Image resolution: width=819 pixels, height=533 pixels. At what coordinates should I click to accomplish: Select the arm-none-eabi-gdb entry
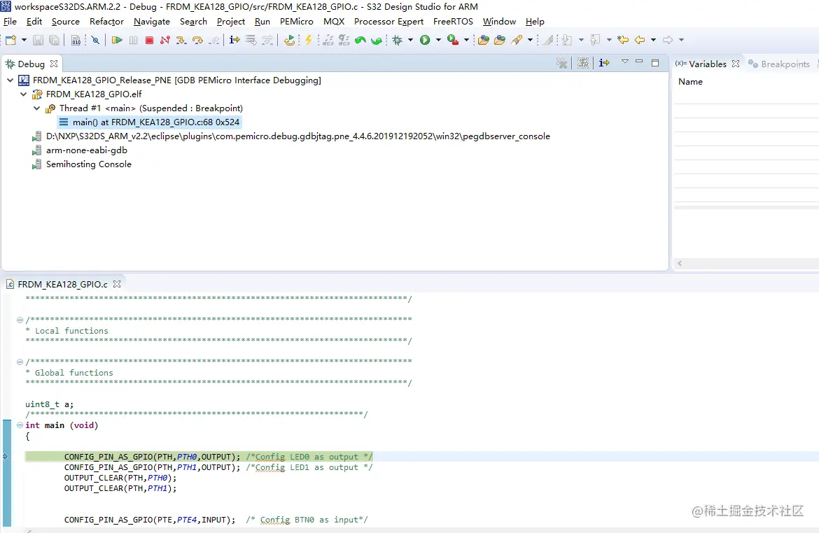(x=79, y=150)
